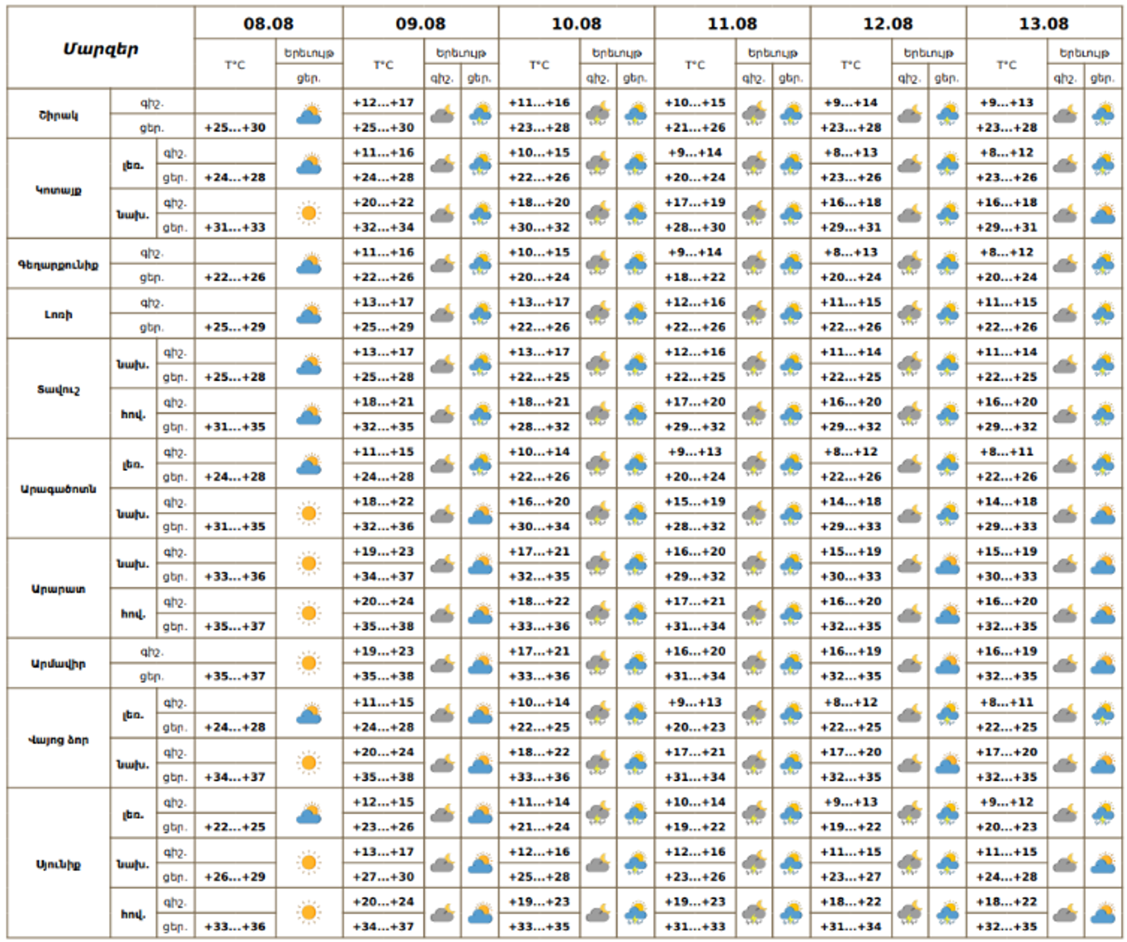Click Կոտայք լեռ. 08.08 temperature +24...+28
1127x942 pixels.
tap(235, 177)
